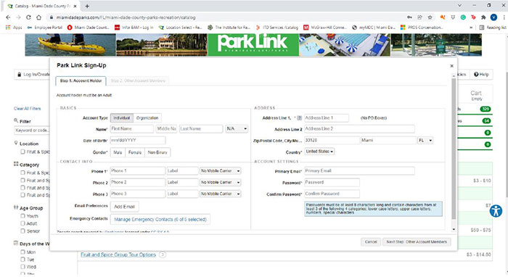Check the Senior age group checkbox
The width and height of the screenshot is (508, 277).
pos(22,231)
